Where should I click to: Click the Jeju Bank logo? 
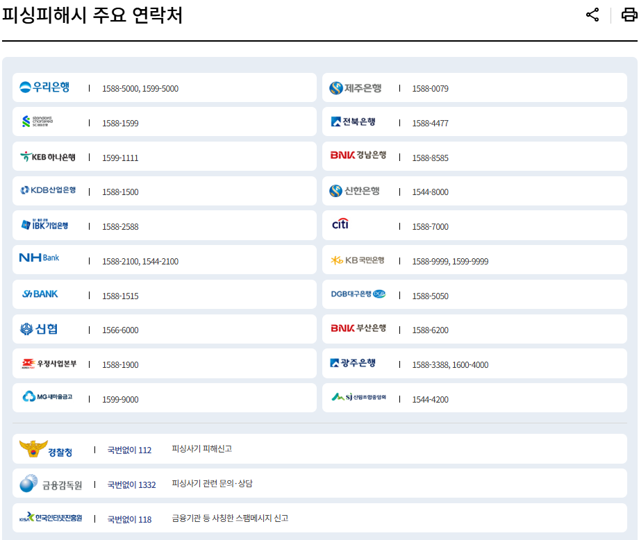355,88
